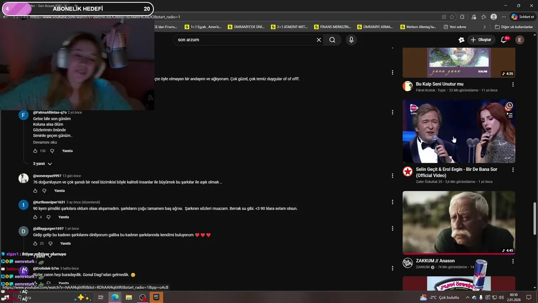Viewport: 538px width, 303px height.
Task: Open the ZAKKUM channel avatar icon
Action: [408, 263]
